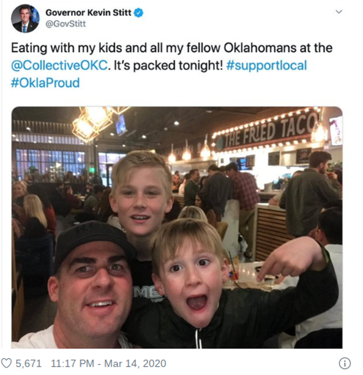Screen dimensions: 363x375
Task: Open the Governor Kevin Stitt display name
Action: pyautogui.click(x=88, y=13)
